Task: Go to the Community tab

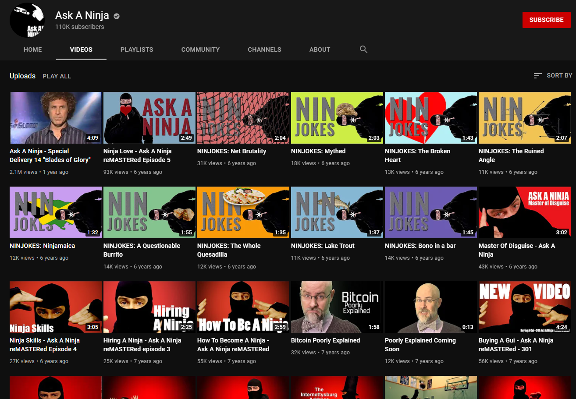Action: (200, 49)
